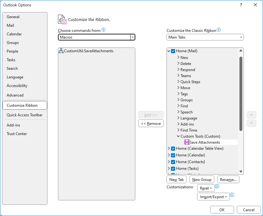The image size is (263, 216).
Task: Collapse the Home (Mail) tree node
Action: pyautogui.click(x=169, y=51)
